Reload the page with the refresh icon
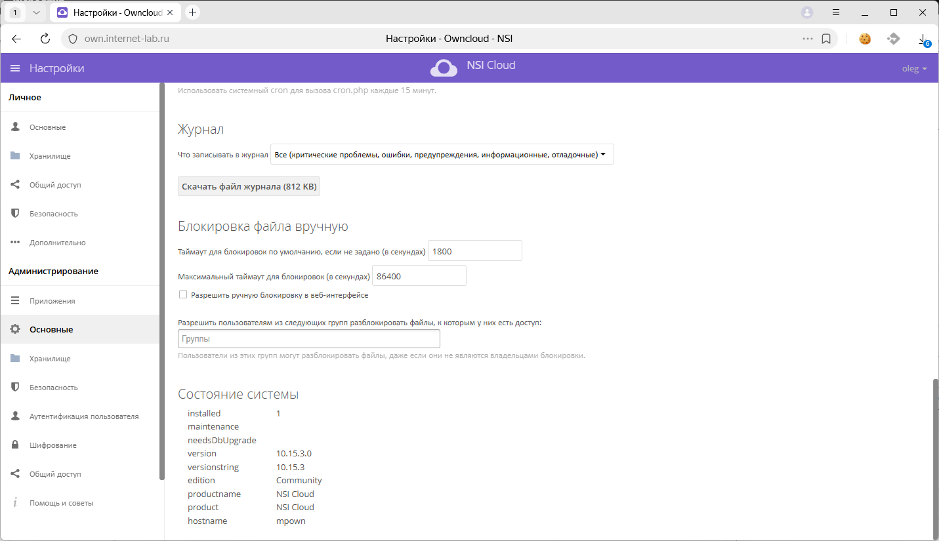 45,39
